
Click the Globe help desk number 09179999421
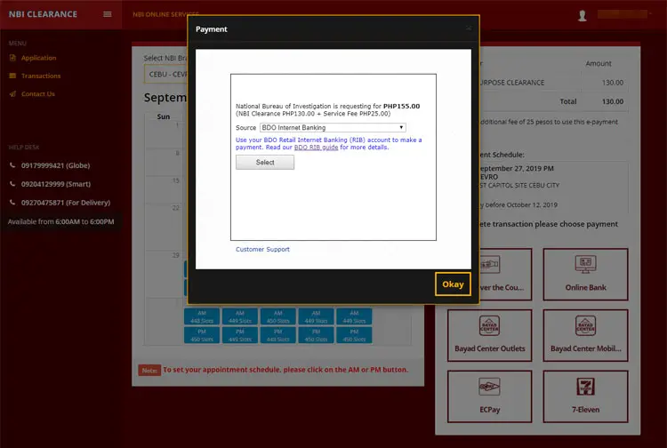point(56,165)
